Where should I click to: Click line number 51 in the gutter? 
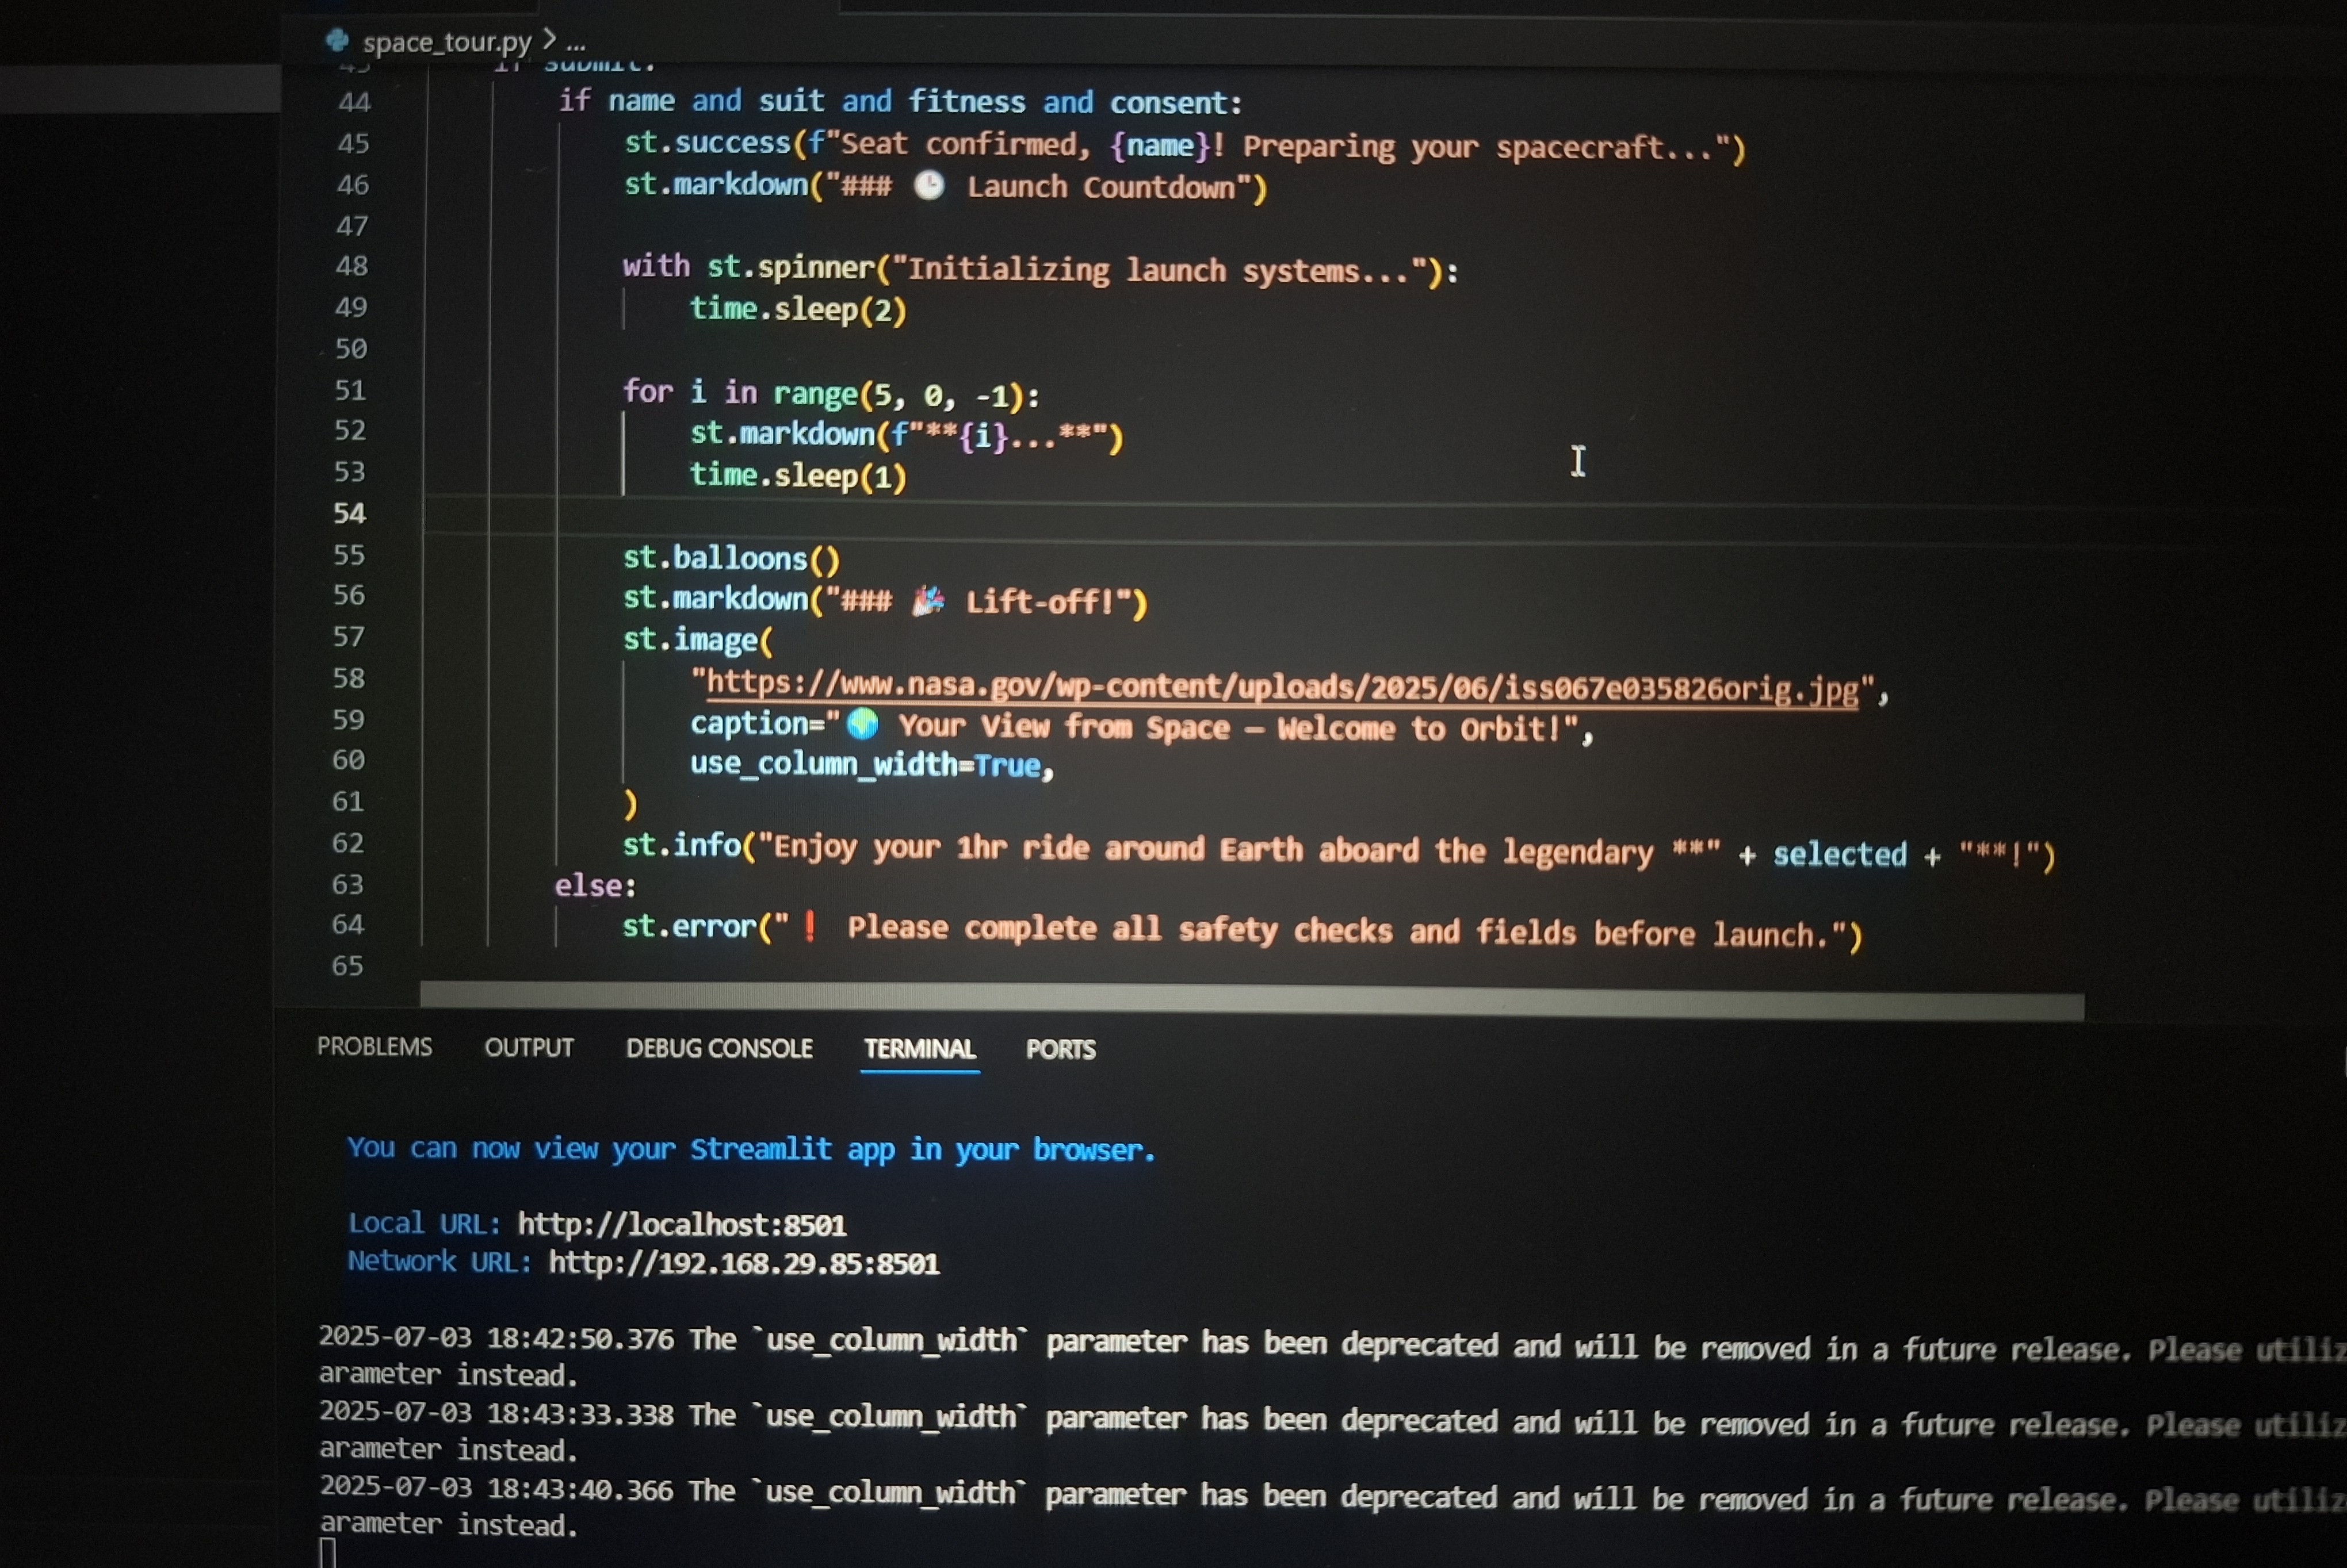[x=350, y=390]
